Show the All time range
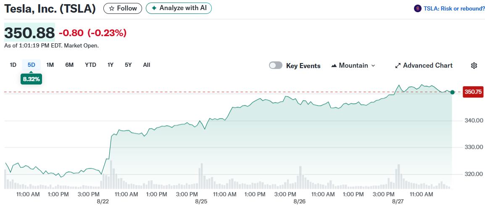This screenshot has height=206, width=485. (x=147, y=65)
